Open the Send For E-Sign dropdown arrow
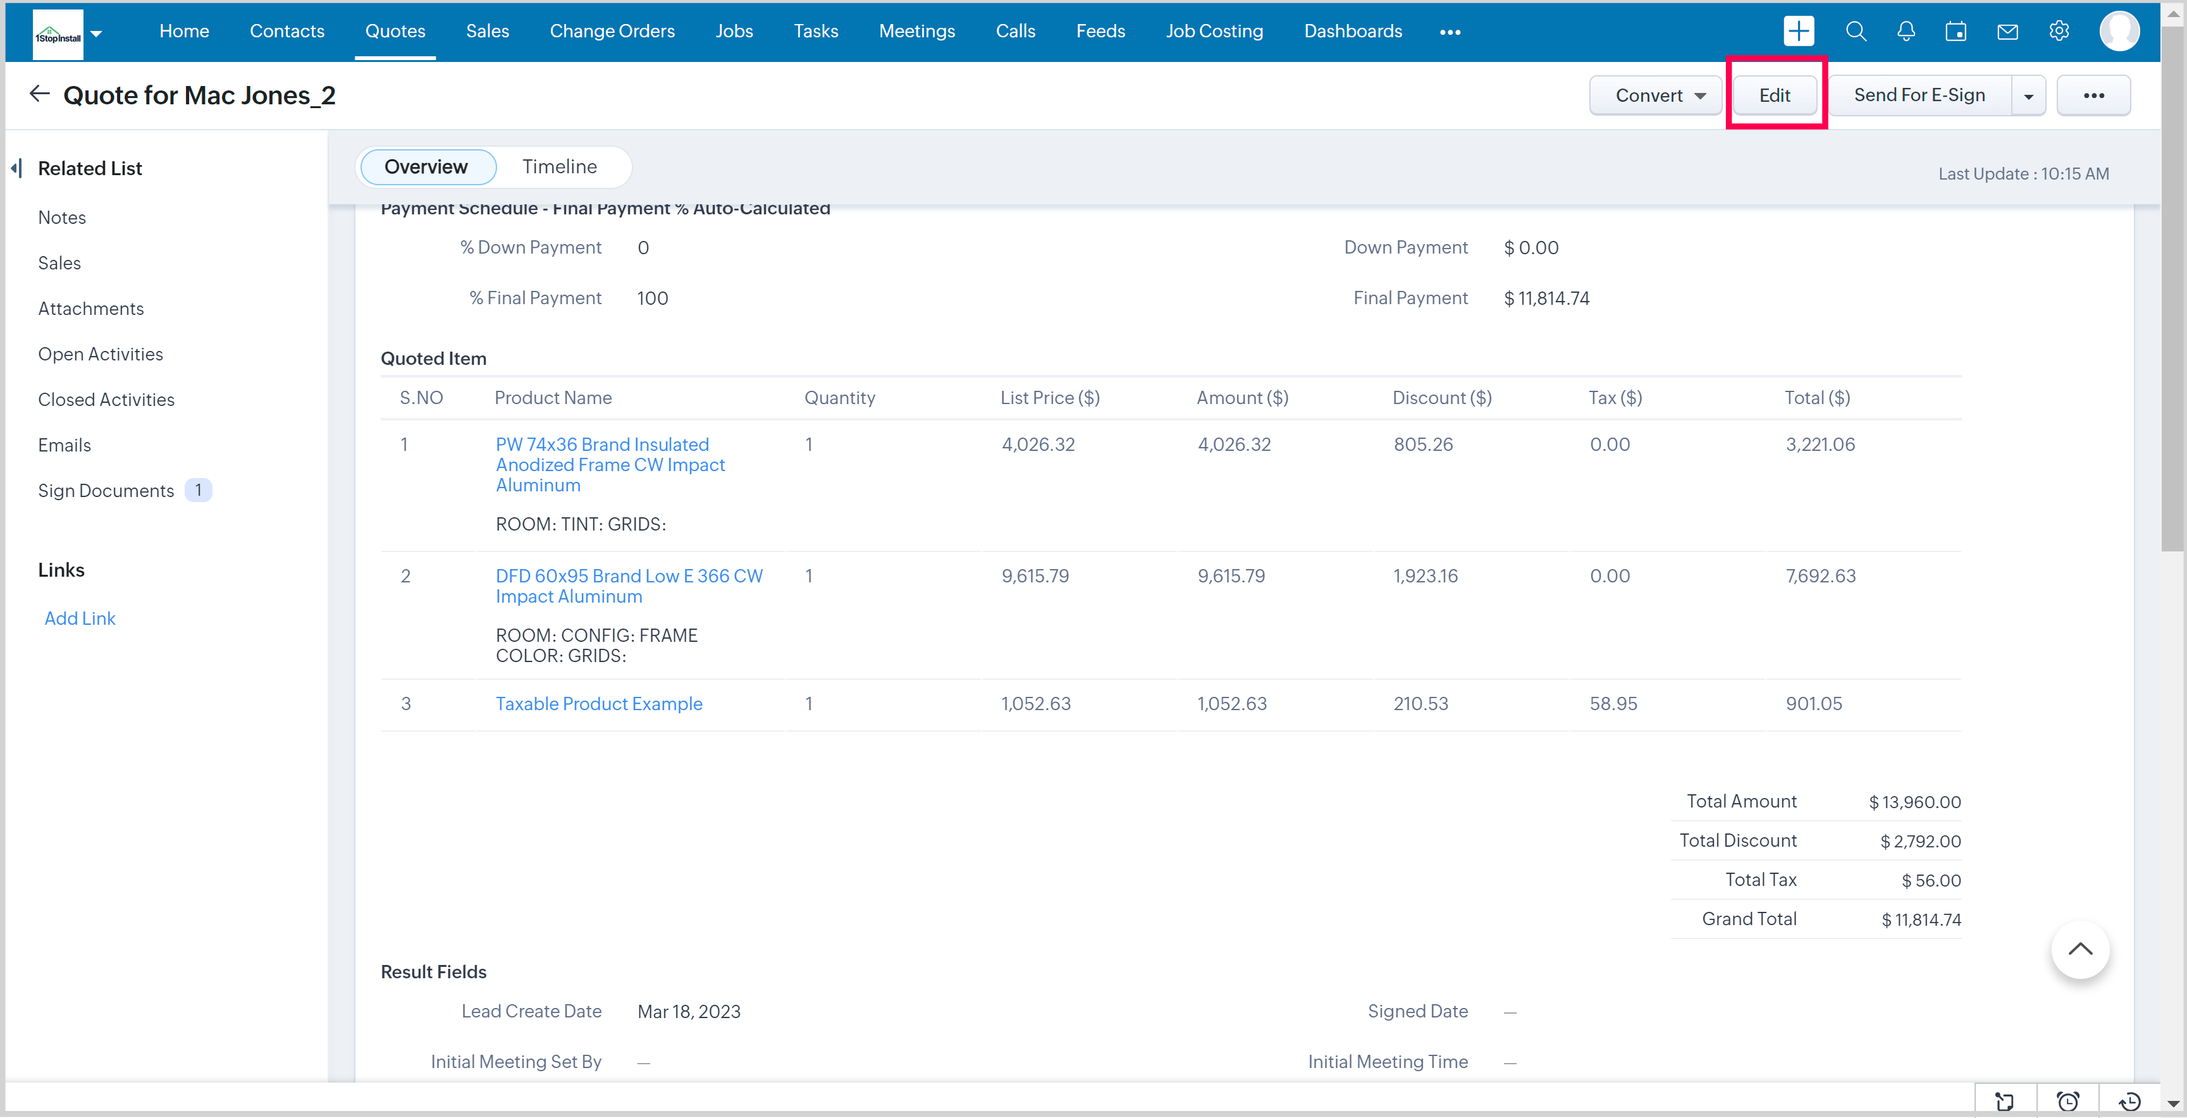Viewport: 2187px width, 1118px height. coord(2028,95)
